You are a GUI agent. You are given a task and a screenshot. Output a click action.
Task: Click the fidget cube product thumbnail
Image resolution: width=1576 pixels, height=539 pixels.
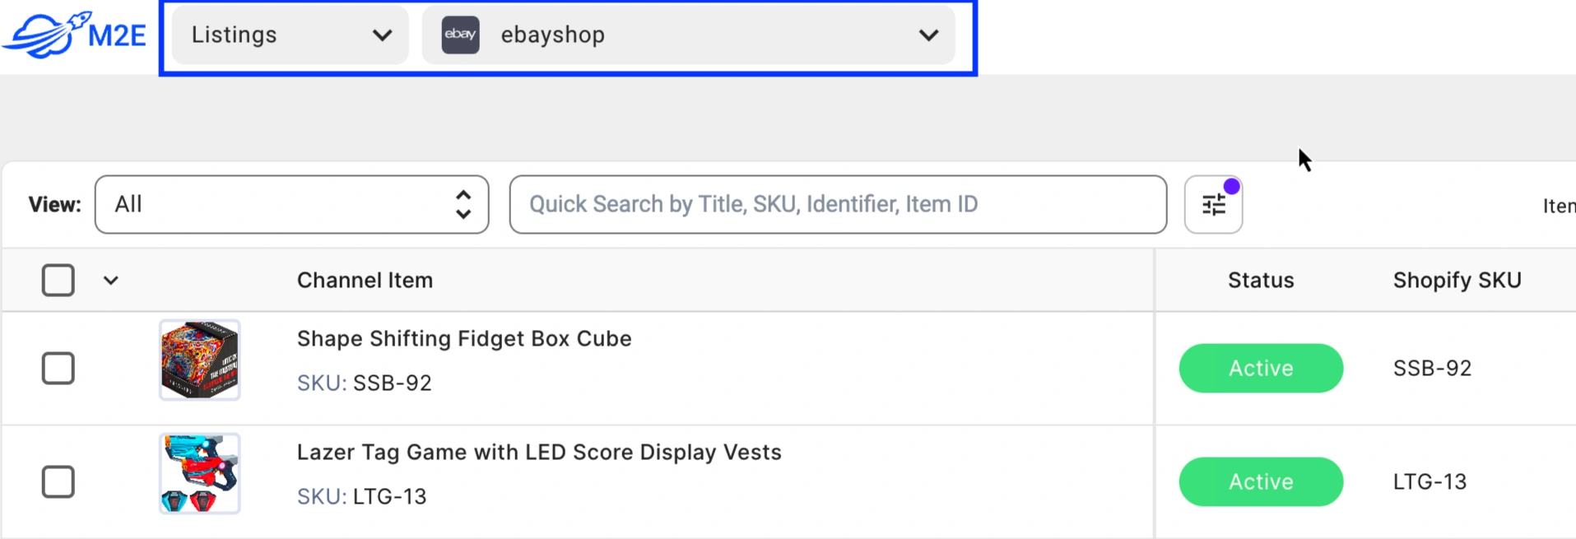(x=200, y=360)
